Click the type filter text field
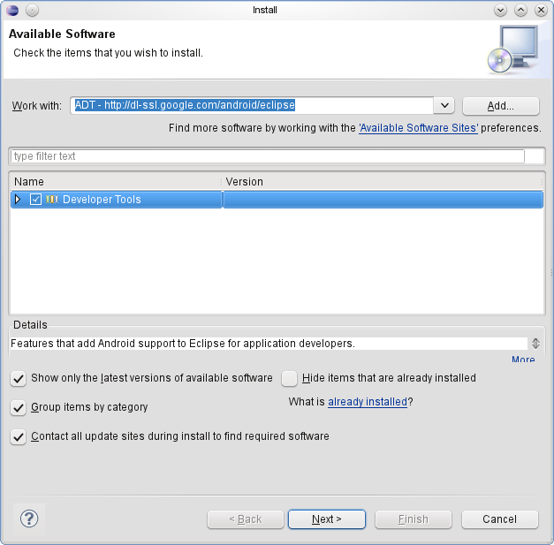This screenshot has width=554, height=545. coord(265,156)
